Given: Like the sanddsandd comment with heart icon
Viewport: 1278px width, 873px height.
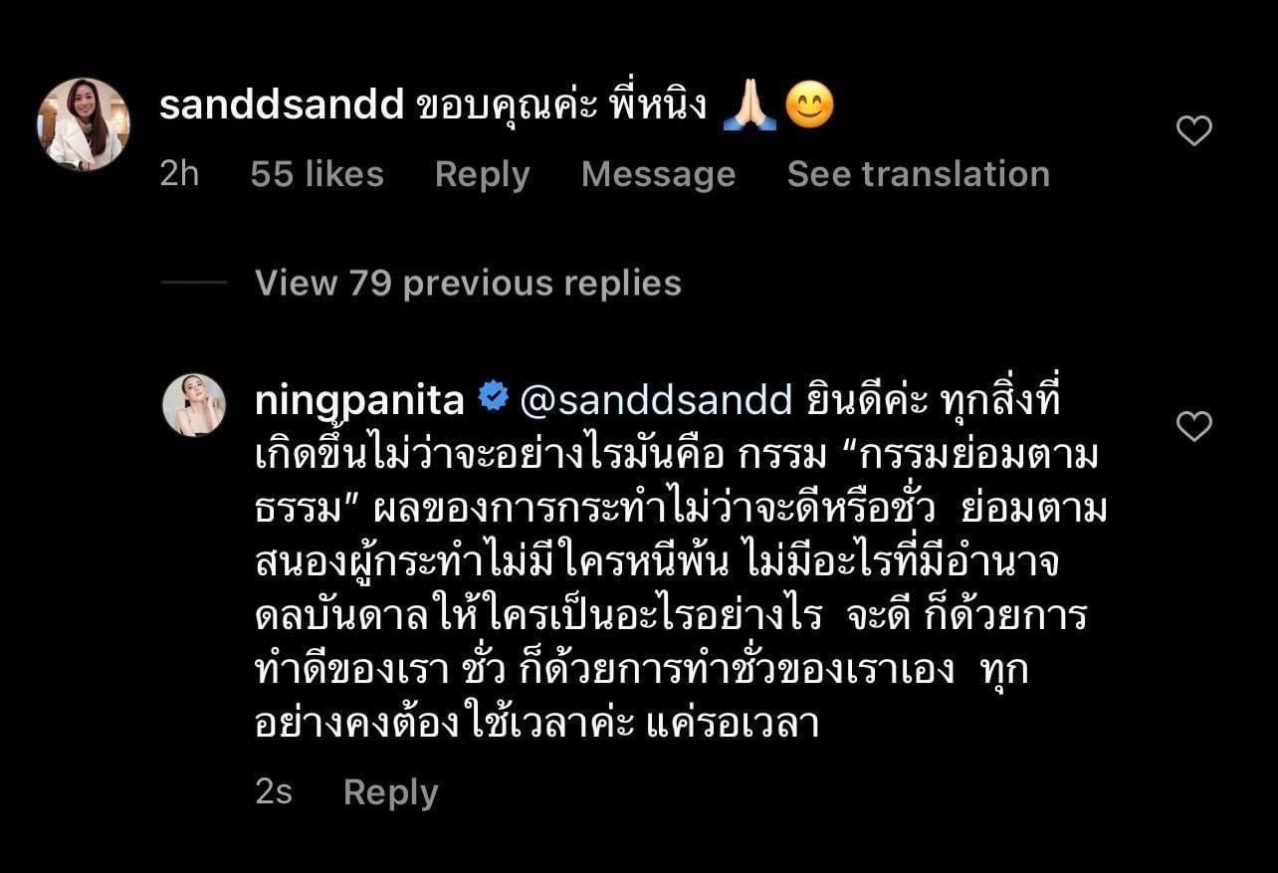Looking at the screenshot, I should (x=1193, y=130).
